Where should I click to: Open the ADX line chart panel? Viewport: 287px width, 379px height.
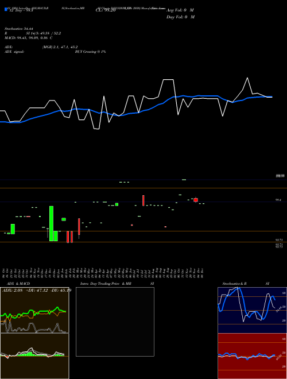point(34,310)
